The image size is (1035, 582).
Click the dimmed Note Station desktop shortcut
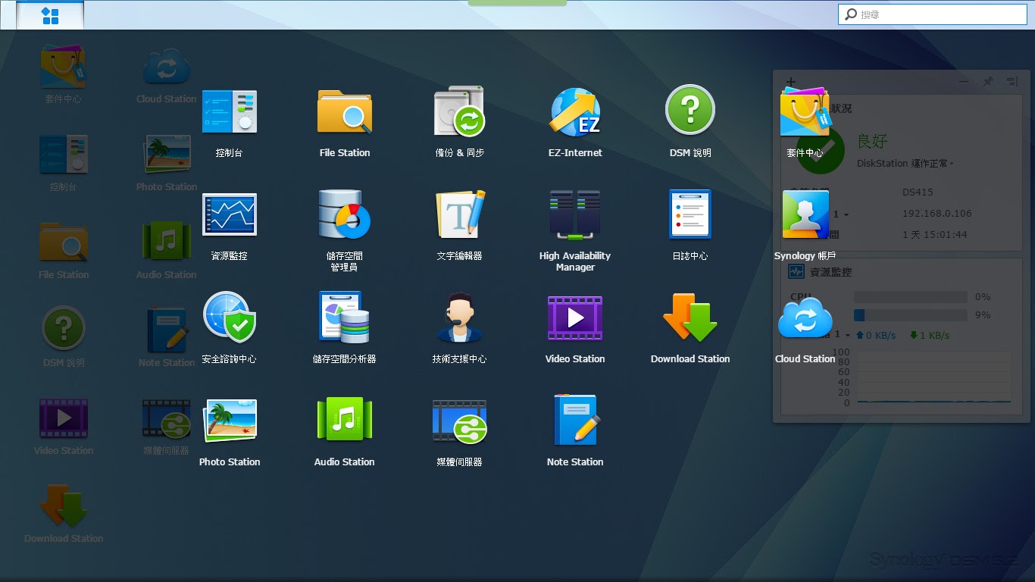(167, 338)
